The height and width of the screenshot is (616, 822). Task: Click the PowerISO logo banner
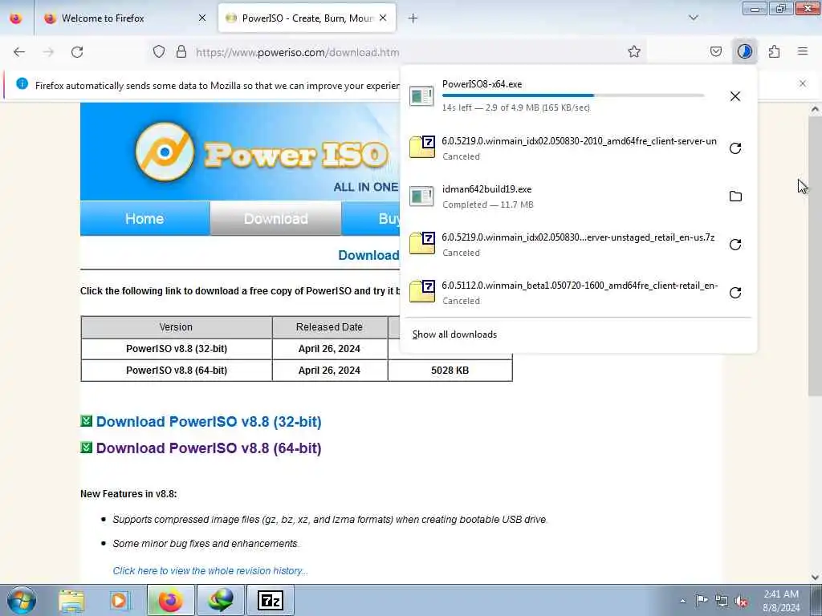coord(240,152)
